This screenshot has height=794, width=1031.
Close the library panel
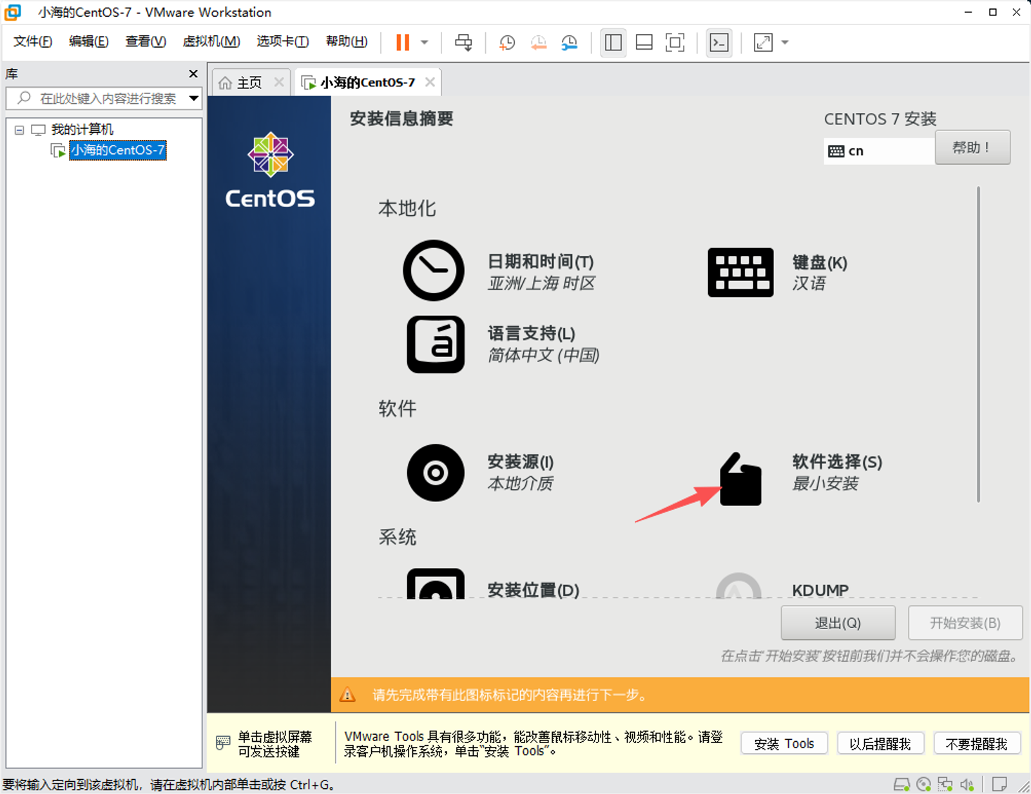pyautogui.click(x=193, y=74)
